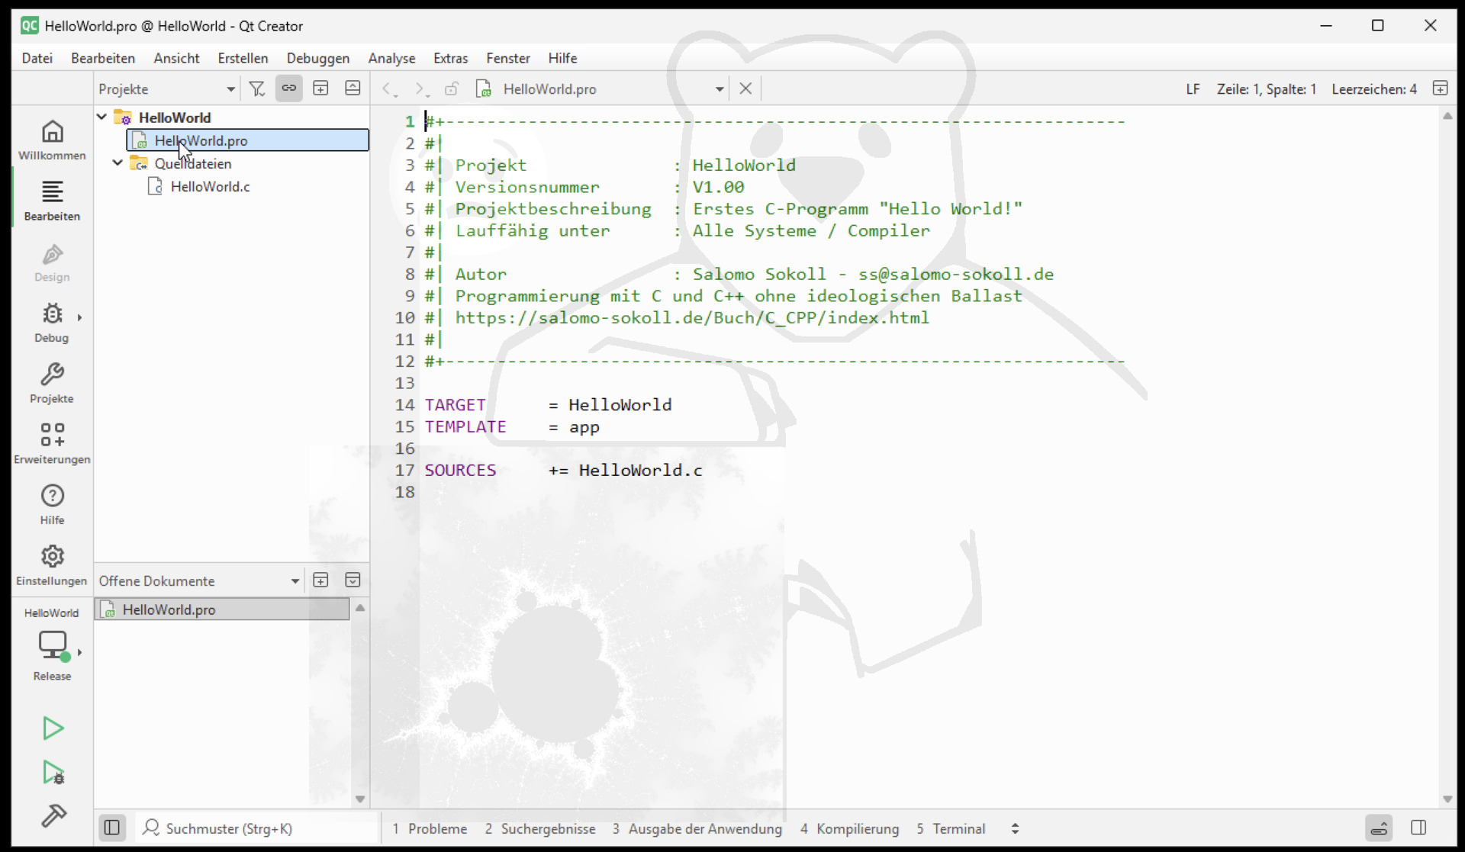1465x852 pixels.
Task: Open Einstellungen gear in sidebar
Action: (x=52, y=566)
